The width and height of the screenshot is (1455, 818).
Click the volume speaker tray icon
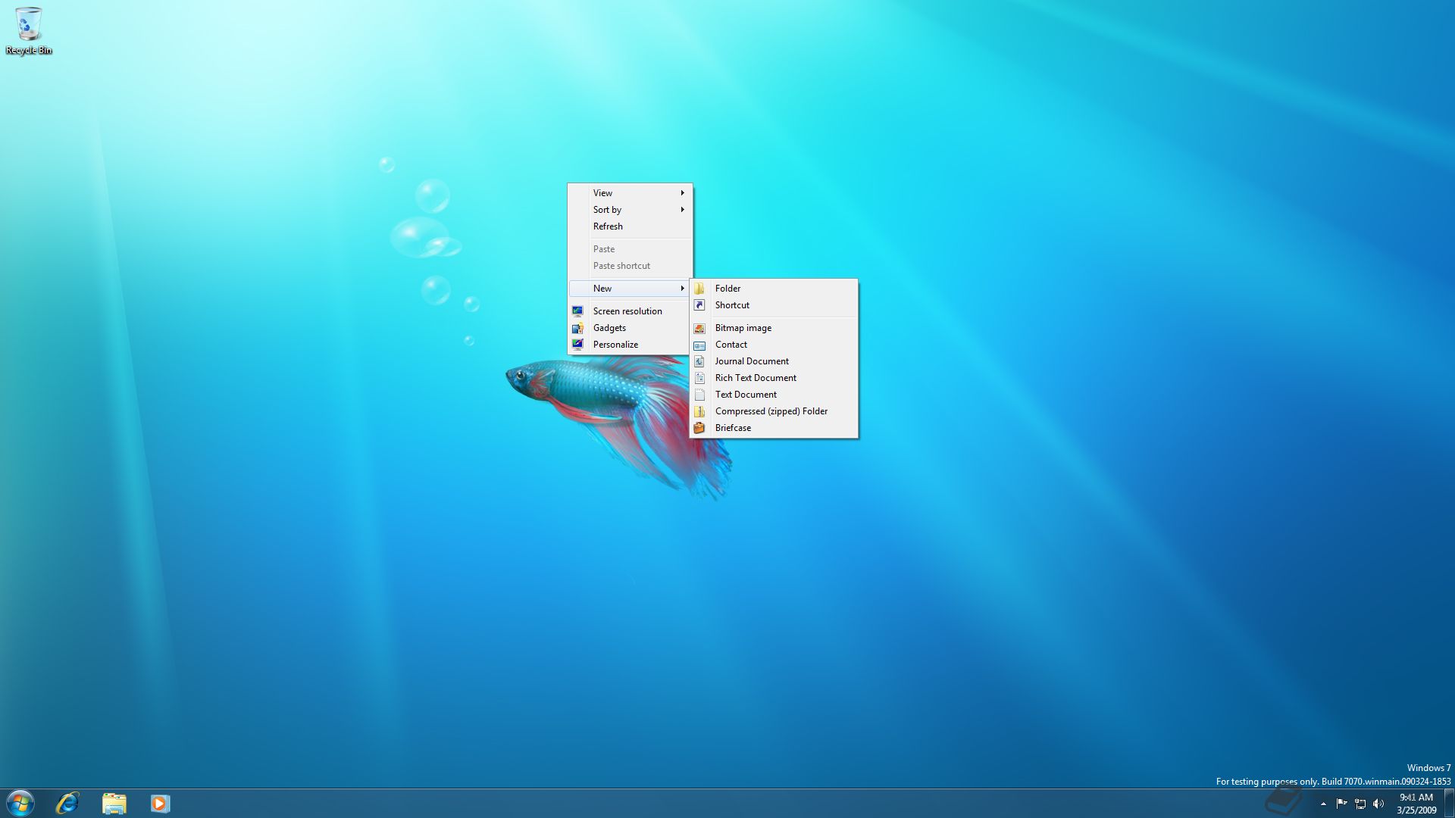coord(1378,804)
